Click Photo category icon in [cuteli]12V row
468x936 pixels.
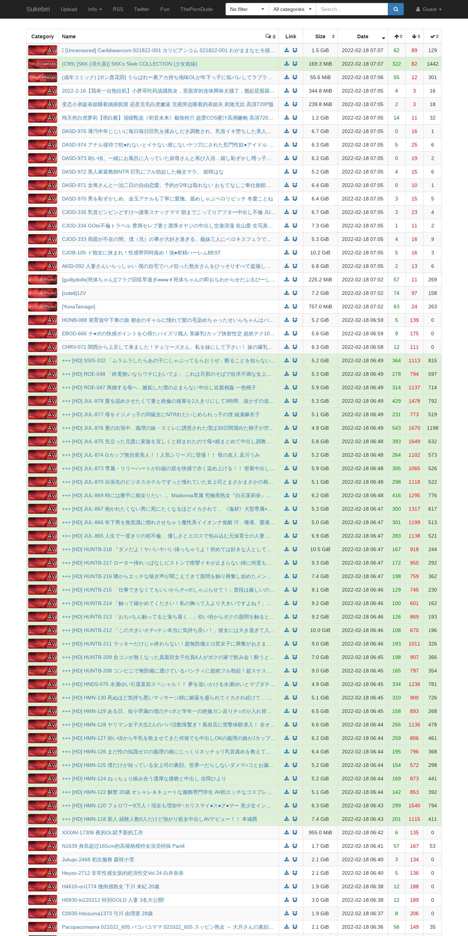pyautogui.click(x=43, y=293)
